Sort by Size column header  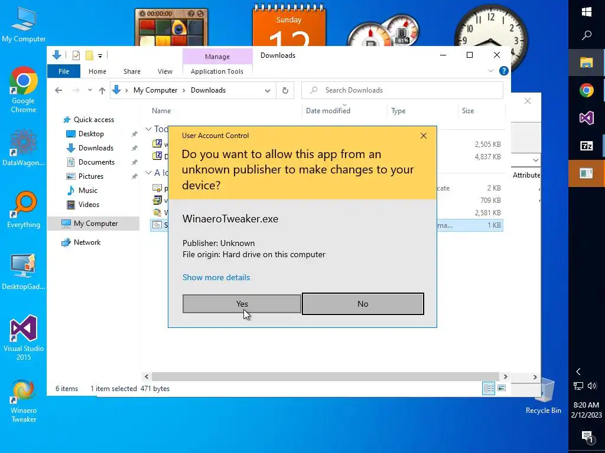[x=468, y=111]
